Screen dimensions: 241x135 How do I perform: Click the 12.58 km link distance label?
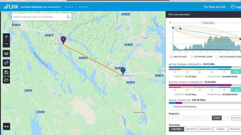pyautogui.click(x=208, y=23)
